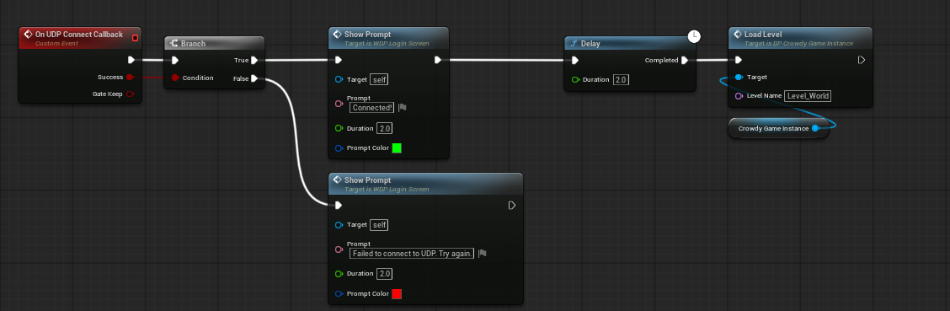Click the Target pin of the Connected! Show Prompt node
This screenshot has height=311, width=950.
[x=339, y=79]
